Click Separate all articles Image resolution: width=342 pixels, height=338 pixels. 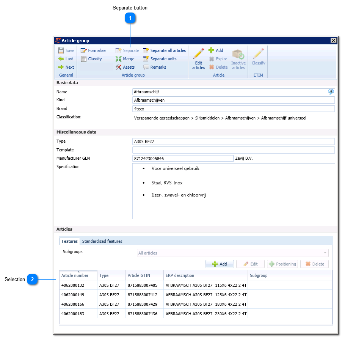click(165, 50)
